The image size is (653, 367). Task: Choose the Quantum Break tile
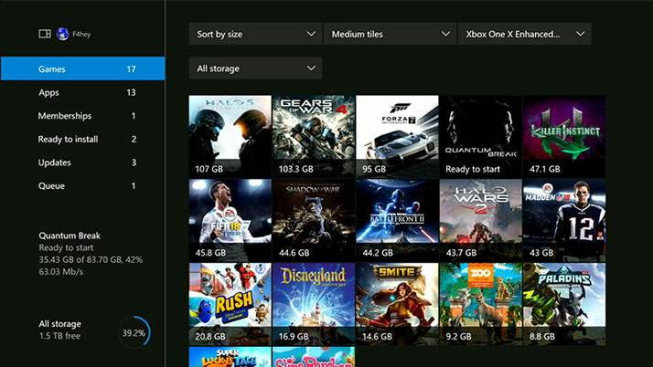480,135
